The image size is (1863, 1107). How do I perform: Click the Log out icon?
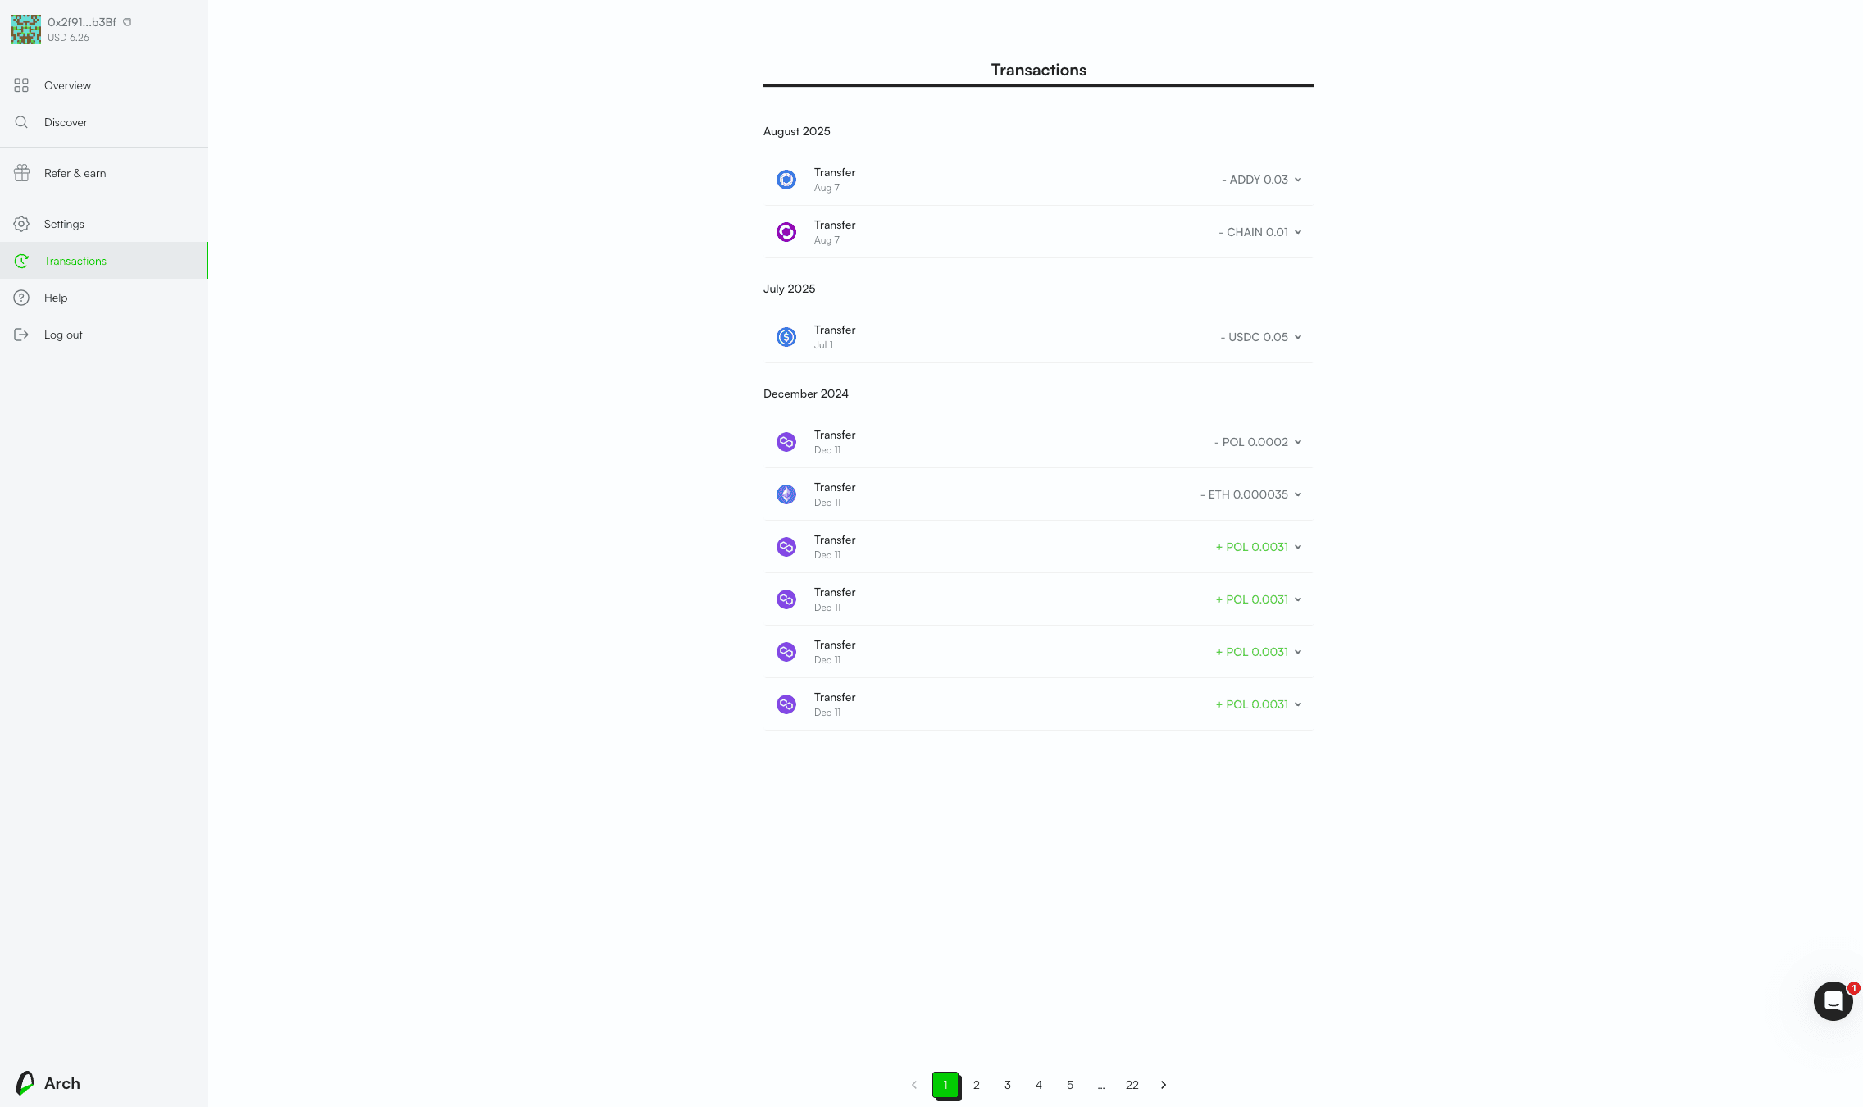[21, 334]
